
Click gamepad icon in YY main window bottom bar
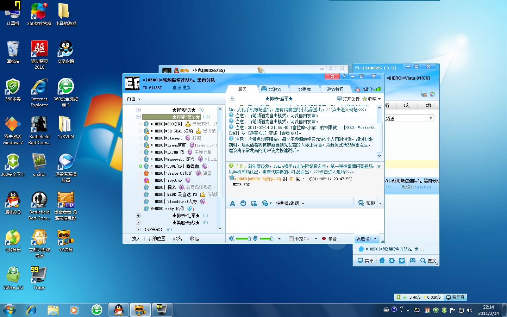412,261
